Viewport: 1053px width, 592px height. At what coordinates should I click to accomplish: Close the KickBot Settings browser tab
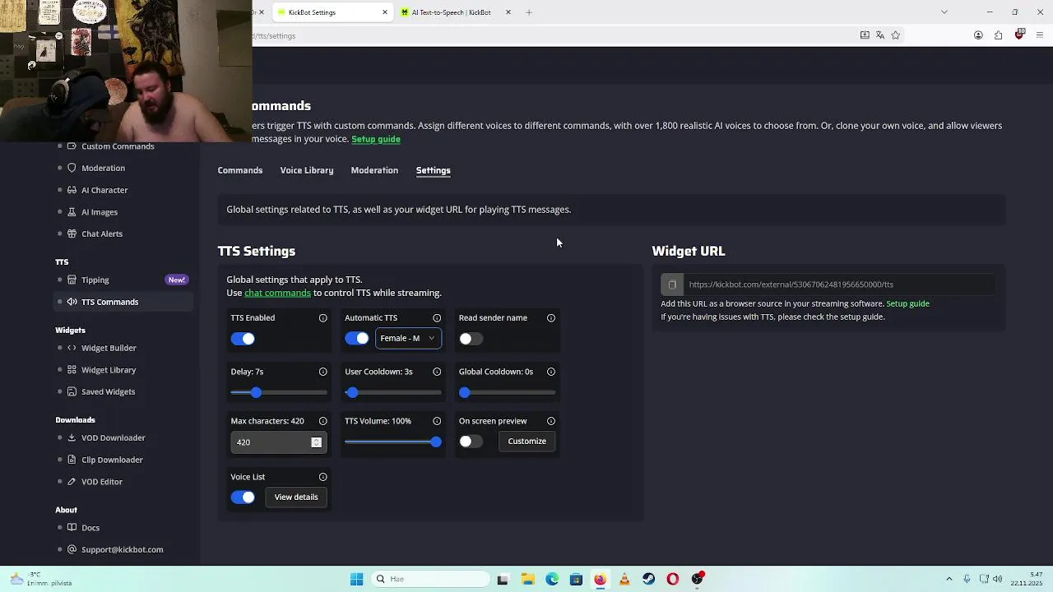[x=384, y=12]
